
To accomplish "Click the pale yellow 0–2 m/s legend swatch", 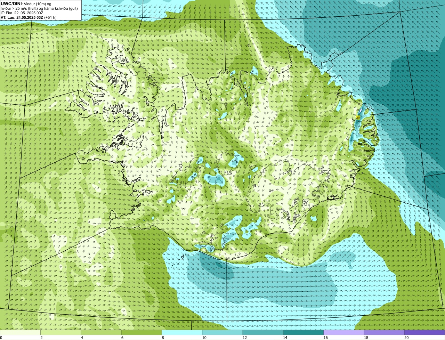I will pos(20,332).
